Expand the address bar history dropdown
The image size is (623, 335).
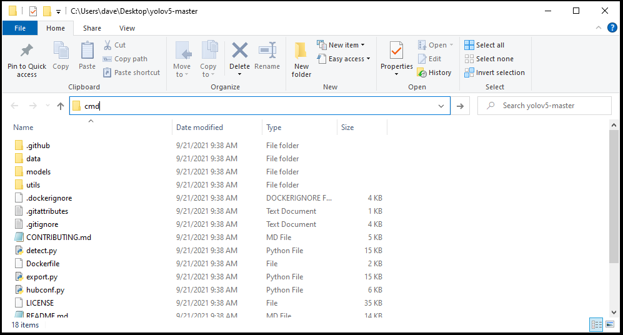tap(441, 106)
